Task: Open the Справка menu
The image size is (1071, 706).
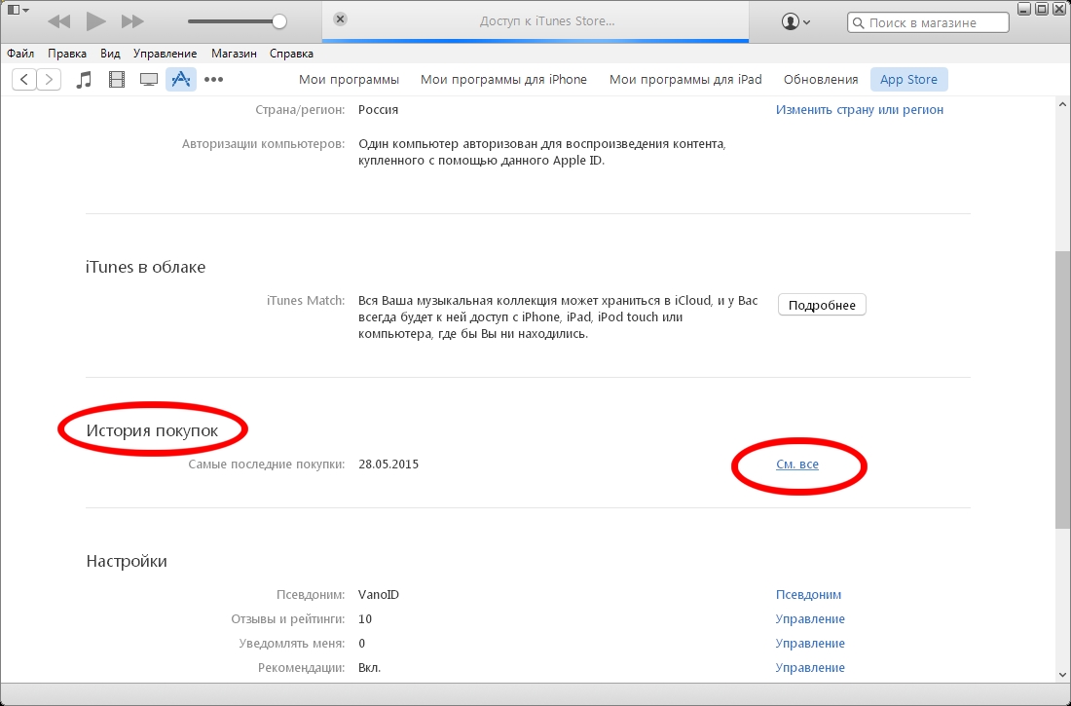Action: (x=292, y=54)
